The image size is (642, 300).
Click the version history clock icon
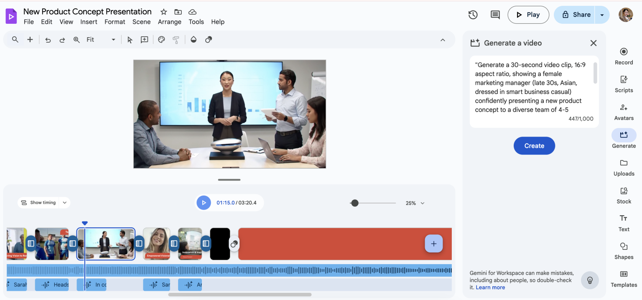(473, 15)
